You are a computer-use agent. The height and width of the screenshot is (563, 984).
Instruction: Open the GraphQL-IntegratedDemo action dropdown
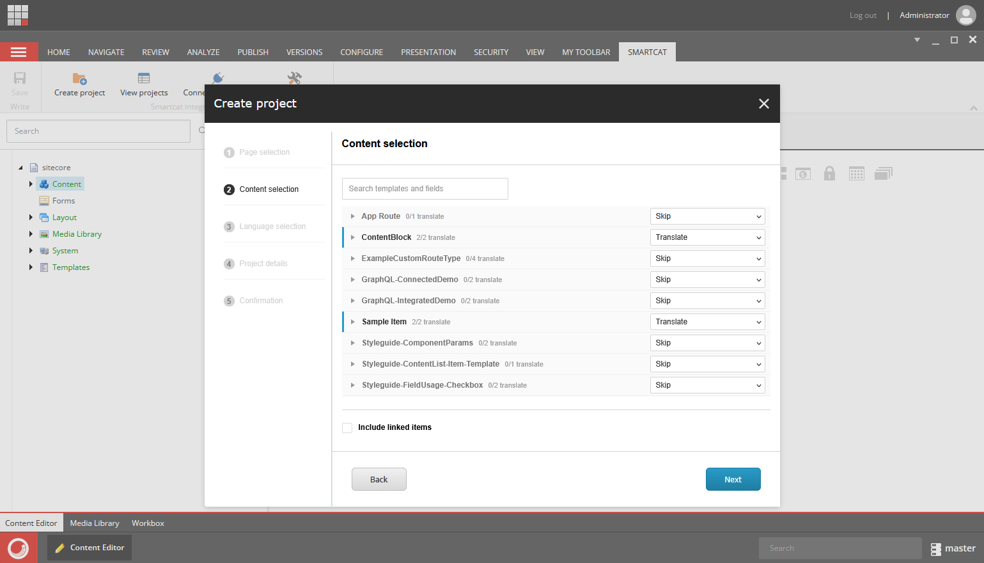coord(707,301)
